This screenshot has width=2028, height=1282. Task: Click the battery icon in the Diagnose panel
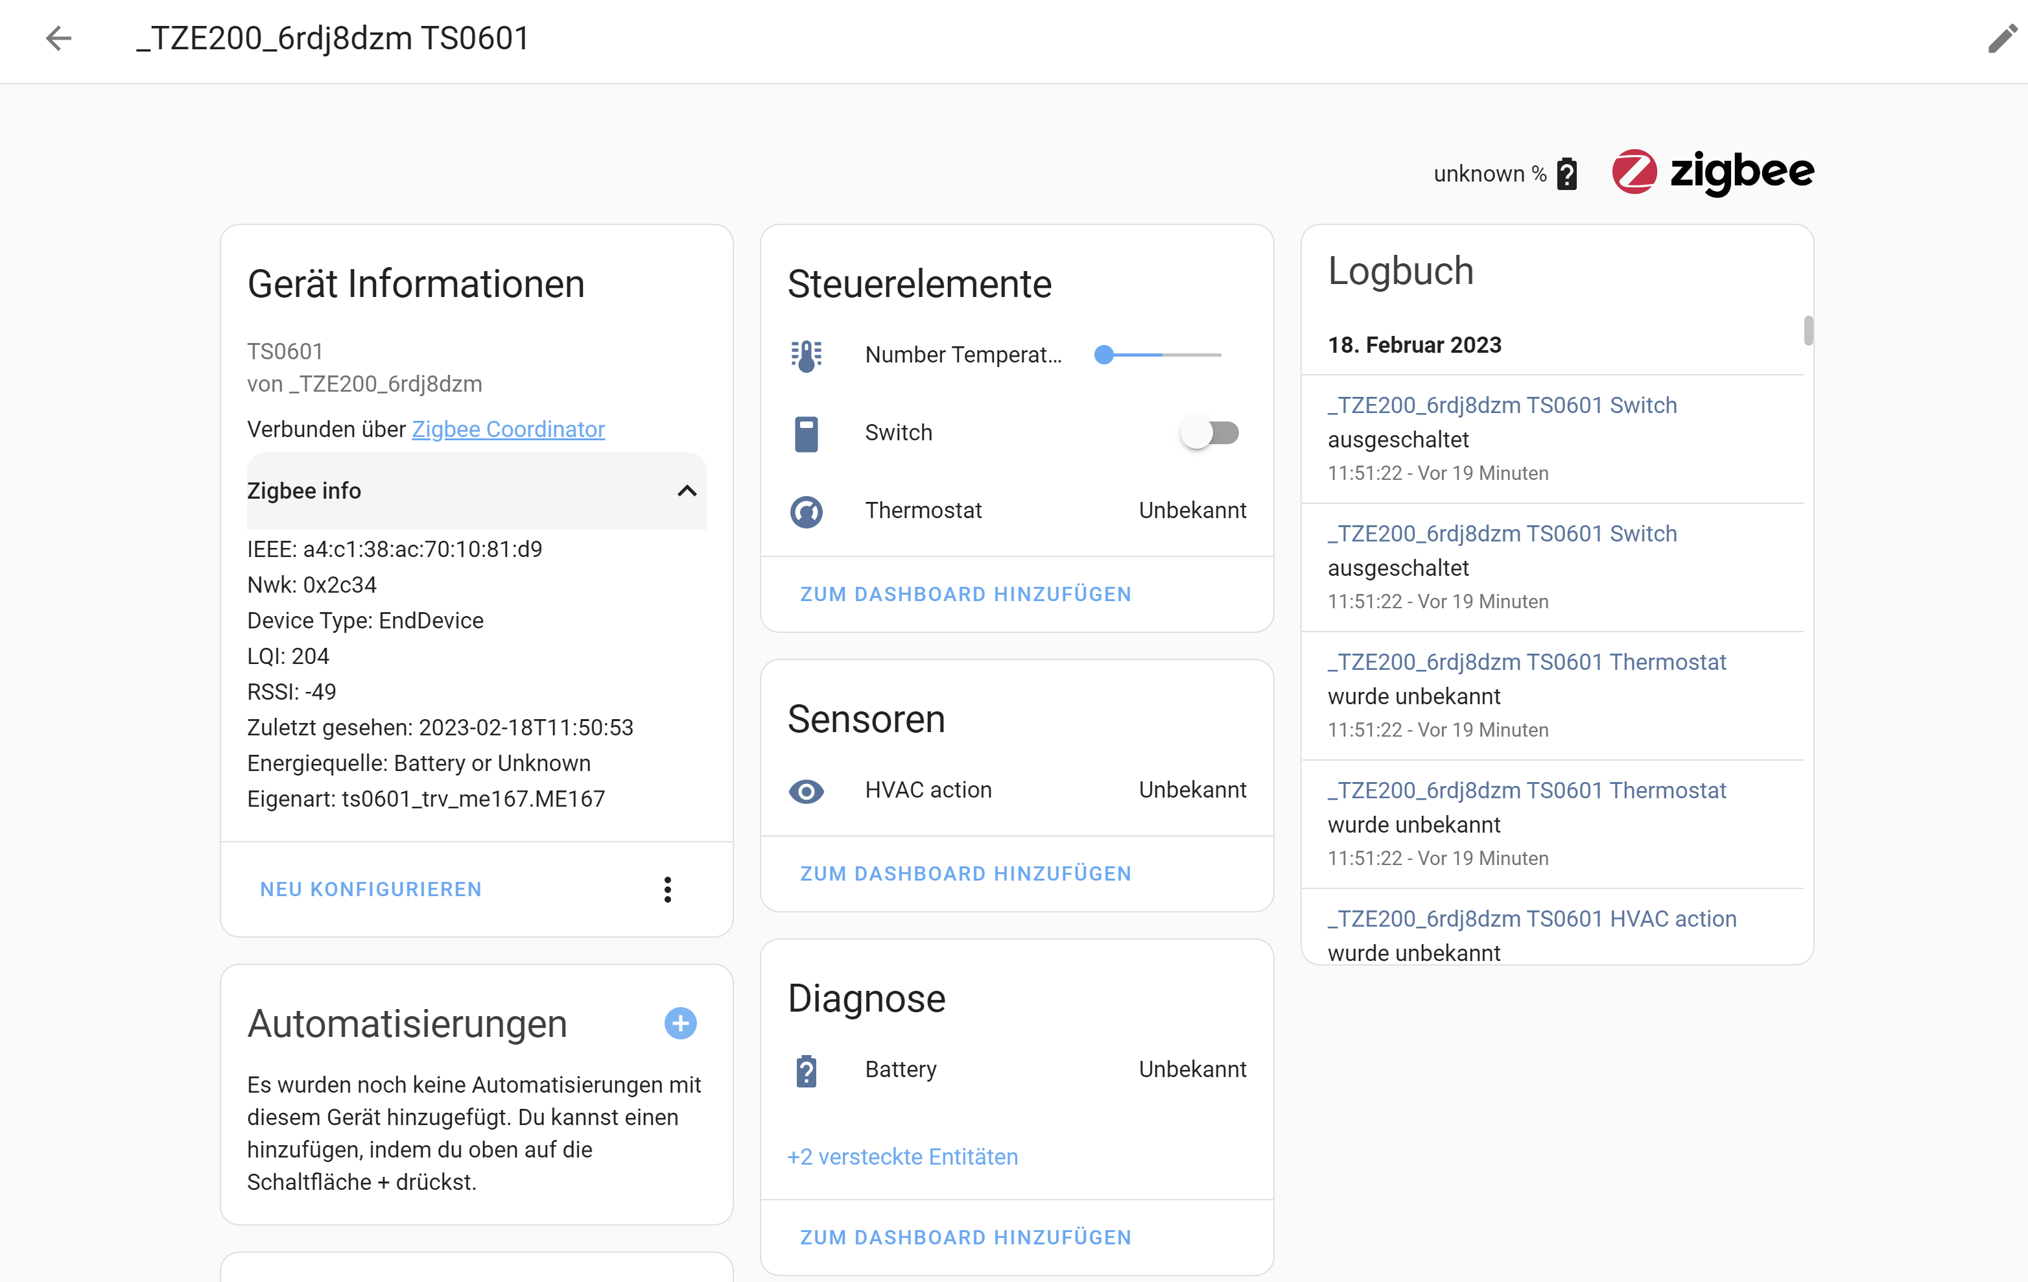pyautogui.click(x=806, y=1070)
